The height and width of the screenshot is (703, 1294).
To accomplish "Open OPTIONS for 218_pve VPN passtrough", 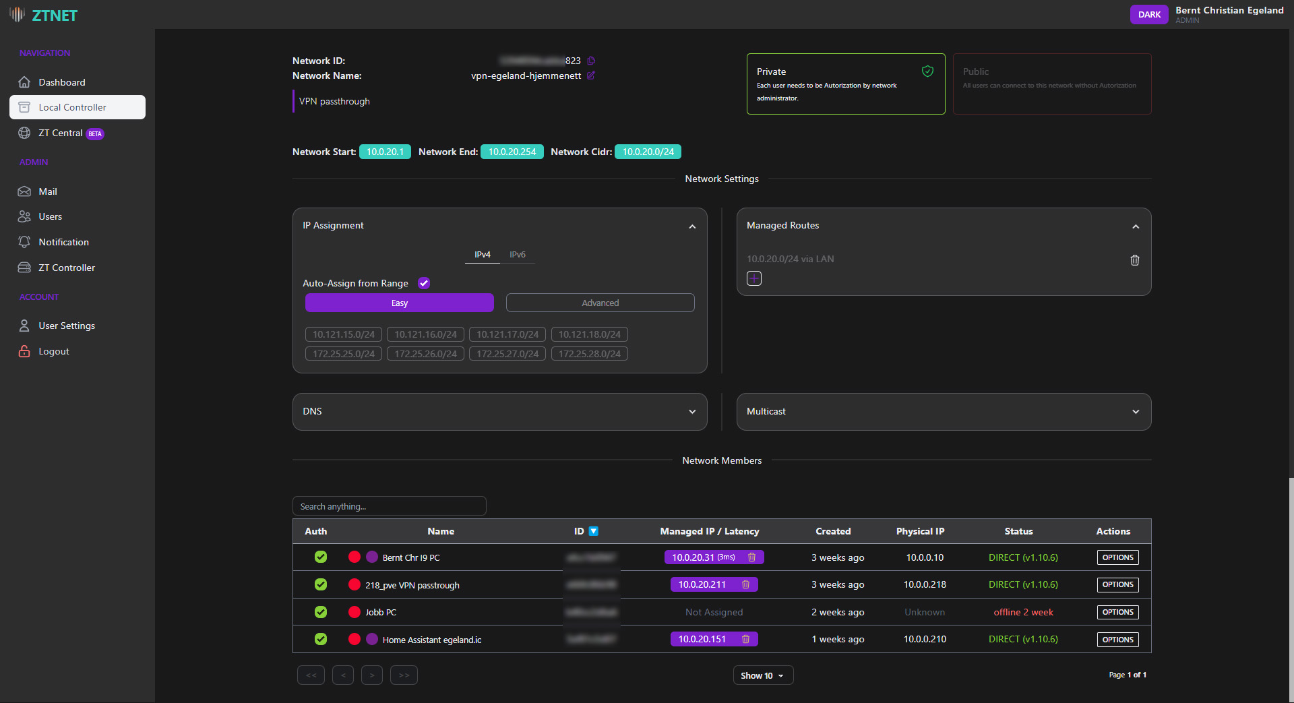I will pyautogui.click(x=1117, y=584).
